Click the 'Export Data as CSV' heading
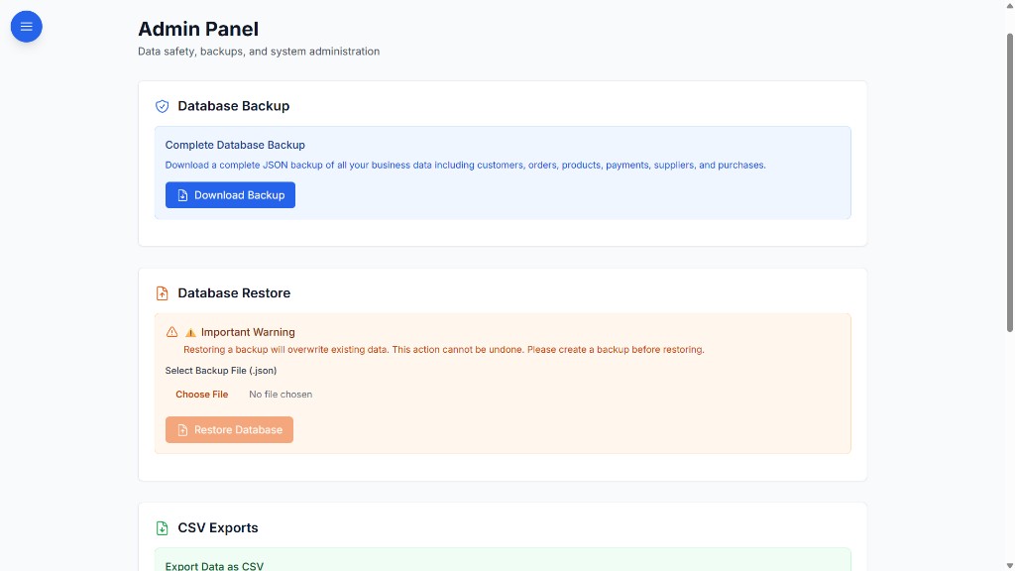This screenshot has width=1015, height=571. [214, 566]
